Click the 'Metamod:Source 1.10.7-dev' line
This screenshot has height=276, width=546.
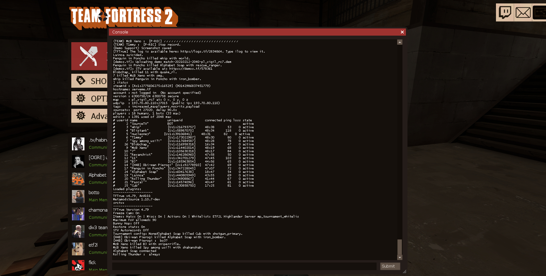coord(136,199)
